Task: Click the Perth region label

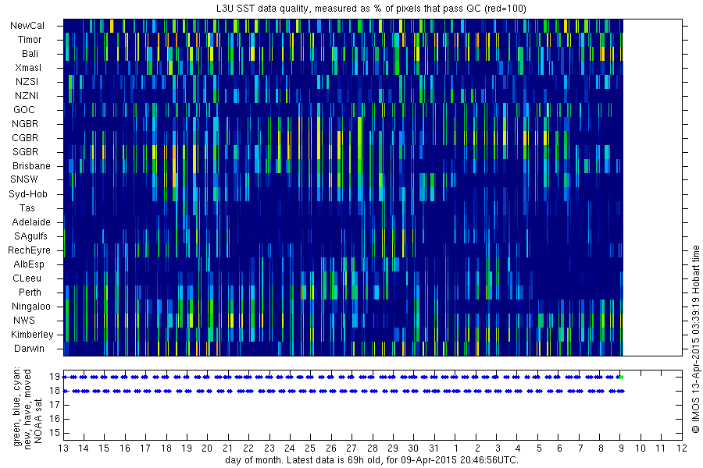Action: 30,292
